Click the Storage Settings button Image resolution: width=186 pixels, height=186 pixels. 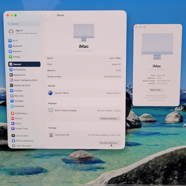[109, 143]
